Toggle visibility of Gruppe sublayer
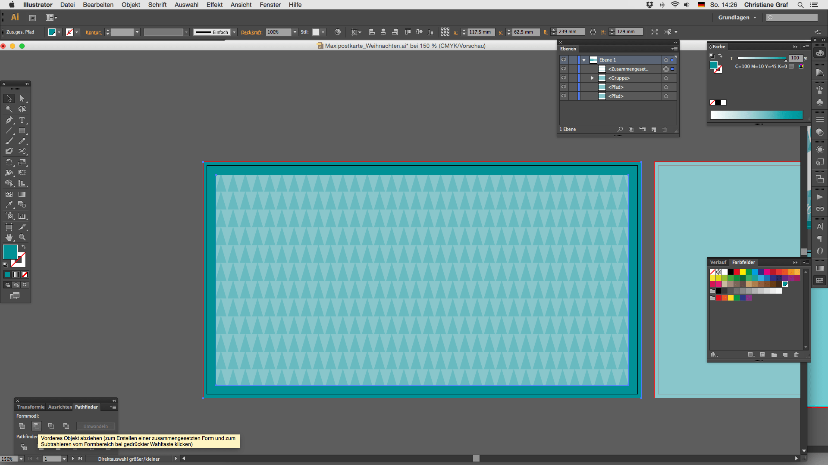 tap(564, 78)
